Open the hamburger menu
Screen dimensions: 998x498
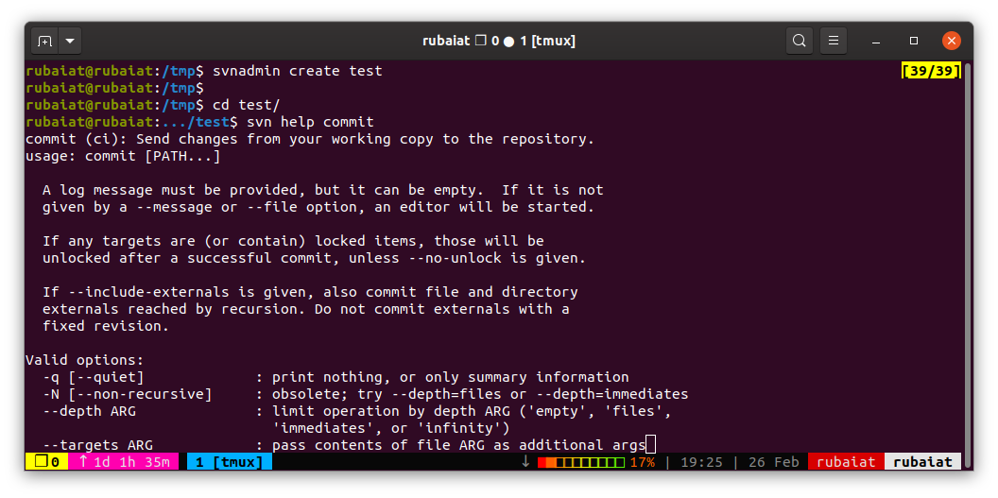pos(833,41)
